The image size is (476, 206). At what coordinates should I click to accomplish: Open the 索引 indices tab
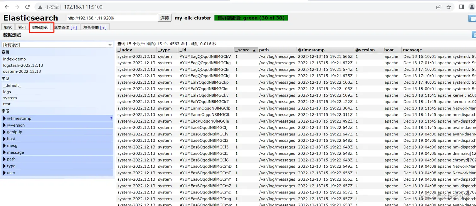22,28
